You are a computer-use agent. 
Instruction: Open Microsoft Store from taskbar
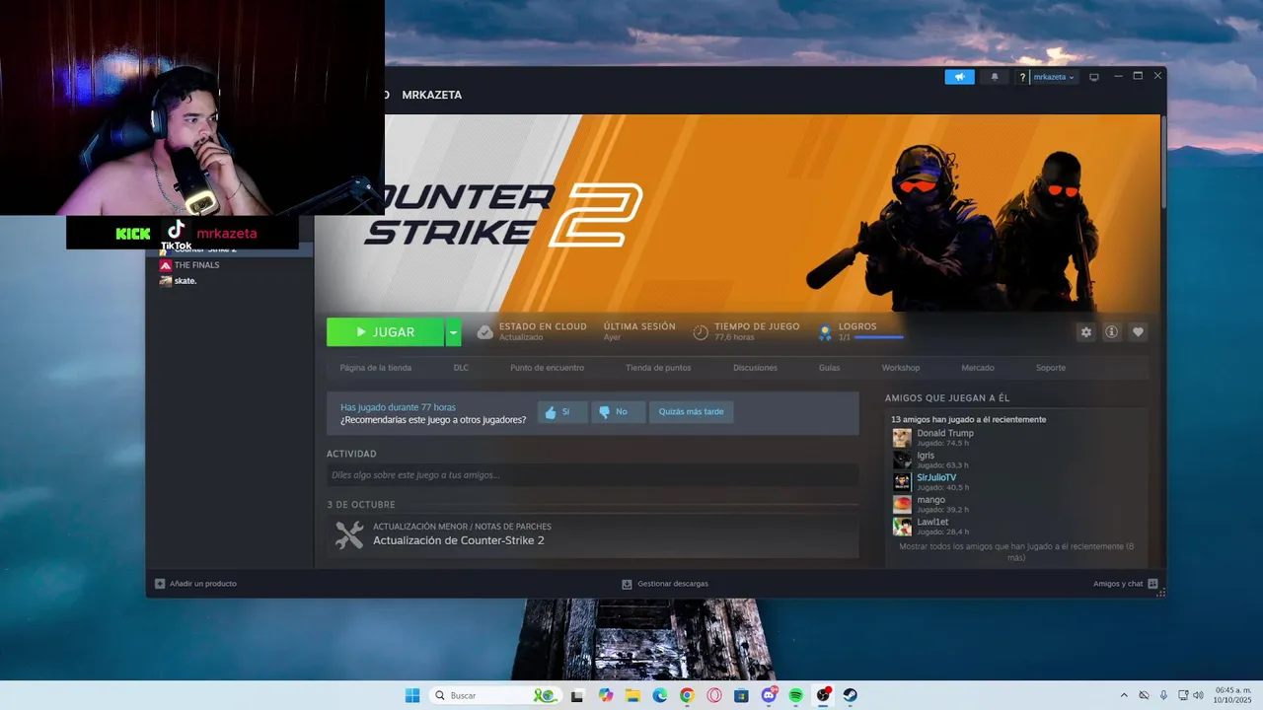coord(741,695)
